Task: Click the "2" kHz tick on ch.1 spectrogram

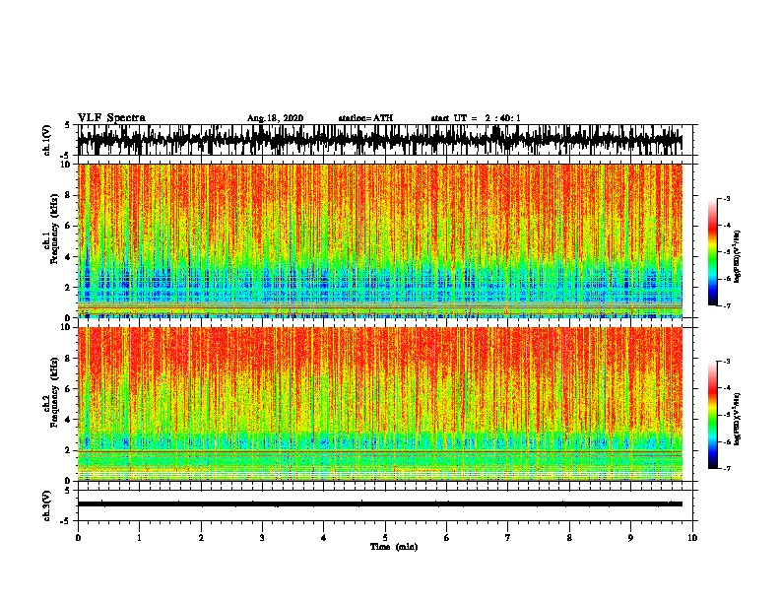Action: (x=68, y=287)
